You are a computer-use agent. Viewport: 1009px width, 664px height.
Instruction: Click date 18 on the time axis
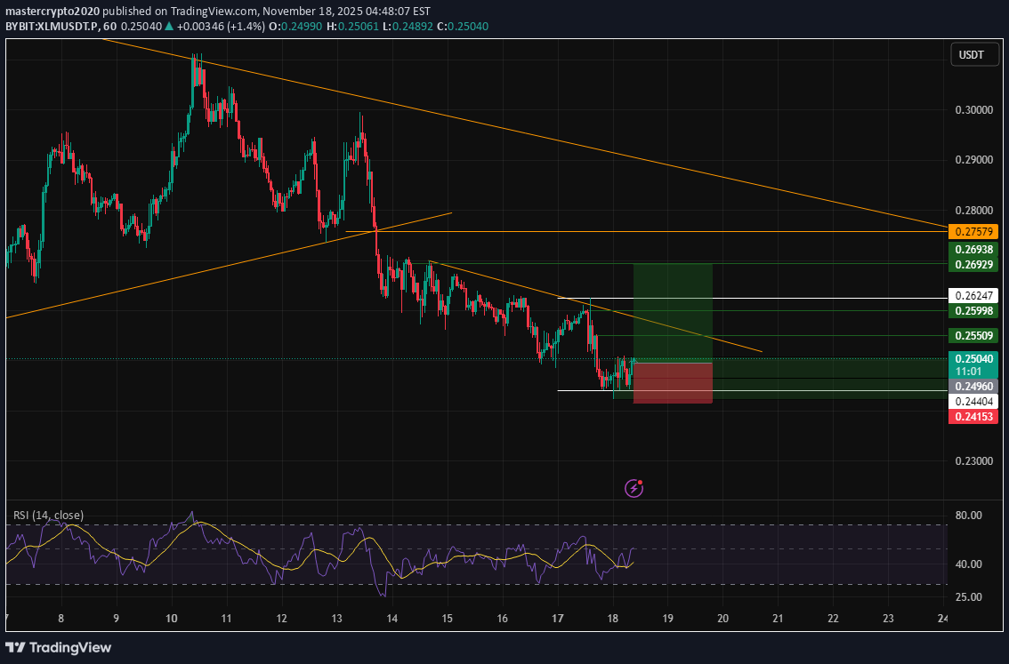point(612,618)
